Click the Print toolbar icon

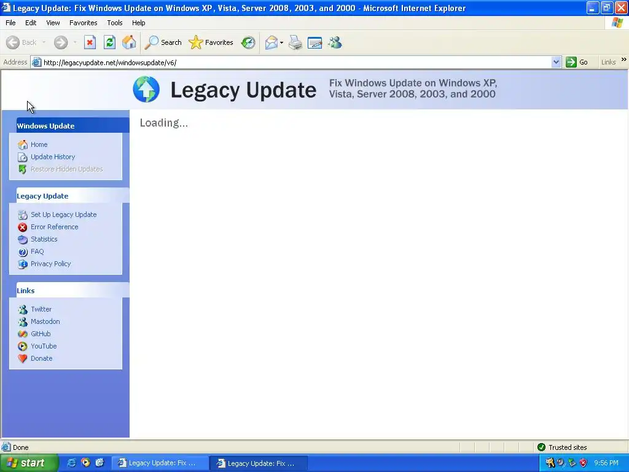coord(295,42)
